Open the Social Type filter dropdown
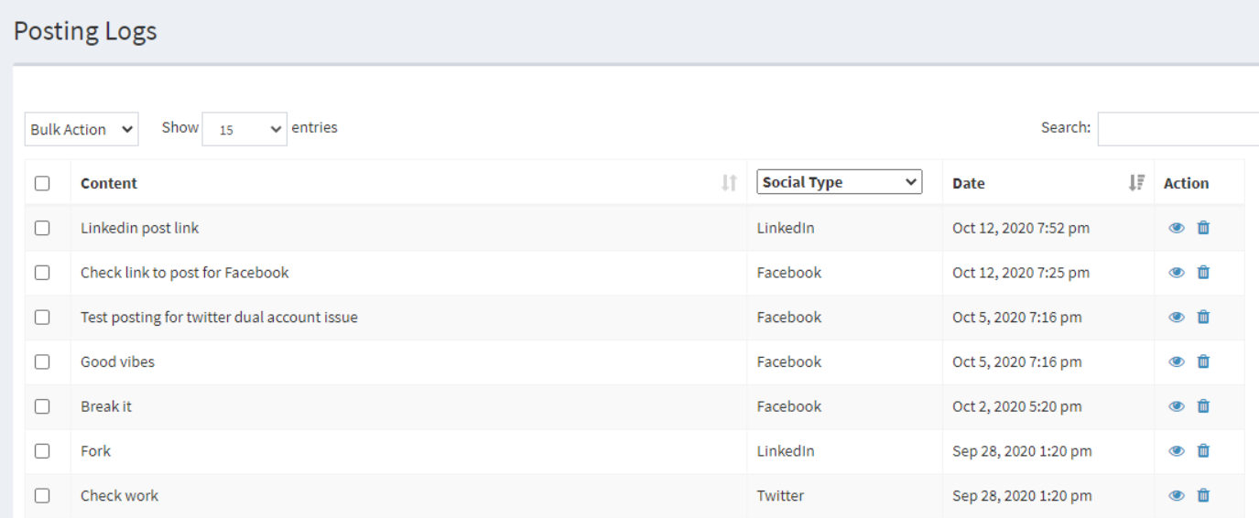This screenshot has width=1259, height=518. [x=839, y=182]
